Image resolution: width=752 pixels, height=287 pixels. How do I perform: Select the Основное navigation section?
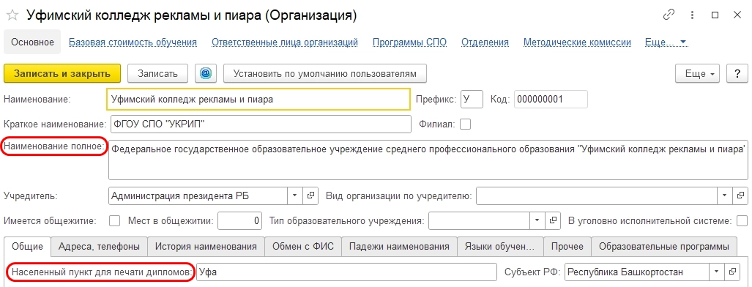[x=33, y=42]
